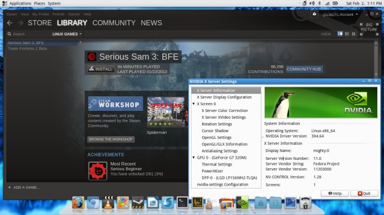Click the Serious Sam 3 game icon

coord(92,57)
